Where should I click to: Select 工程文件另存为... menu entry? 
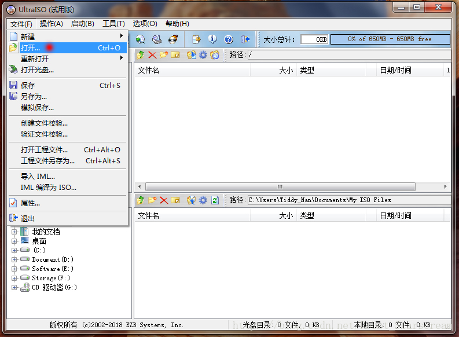[68, 161]
